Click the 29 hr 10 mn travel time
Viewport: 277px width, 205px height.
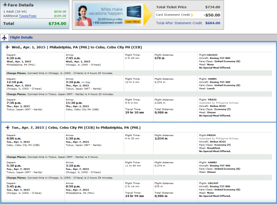coord(134,112)
